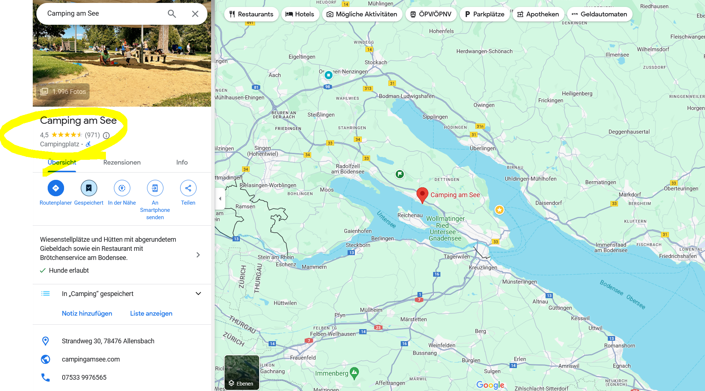Click the Teilen share icon
The width and height of the screenshot is (705, 391).
click(188, 188)
